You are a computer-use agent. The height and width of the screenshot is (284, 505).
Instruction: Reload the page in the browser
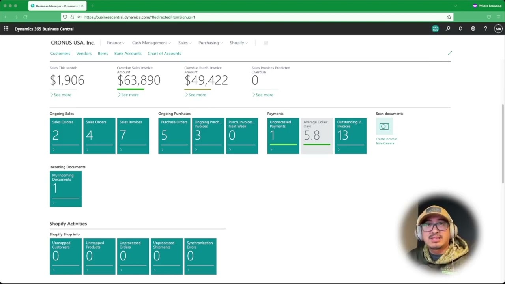(x=25, y=17)
